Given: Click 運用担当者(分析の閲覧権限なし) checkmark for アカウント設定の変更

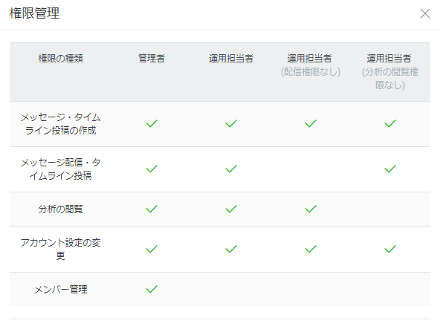Looking at the screenshot, I should pyautogui.click(x=390, y=249).
